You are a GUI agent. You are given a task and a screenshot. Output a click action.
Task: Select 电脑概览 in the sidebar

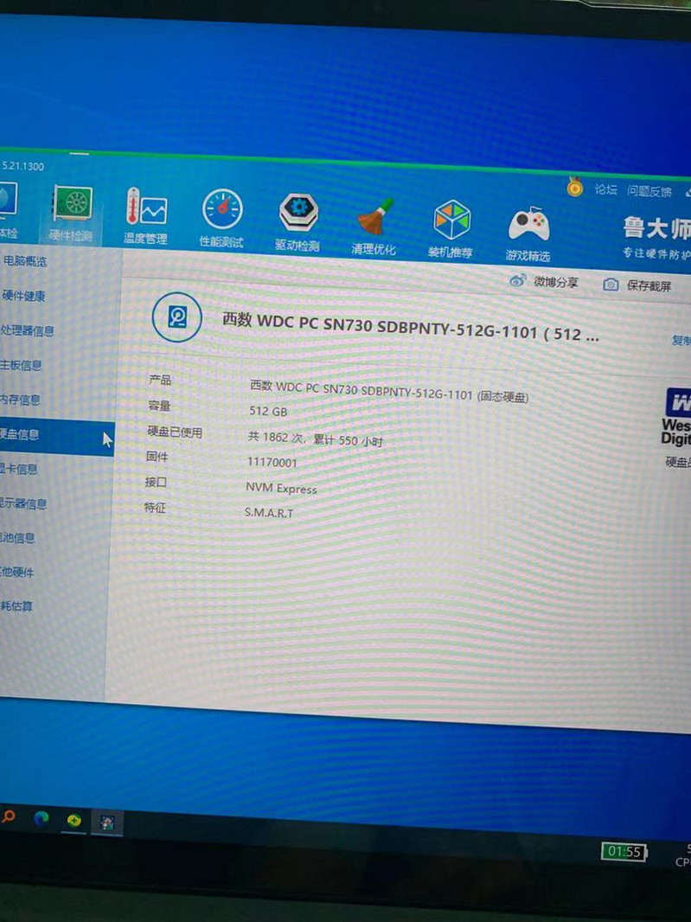point(24,261)
